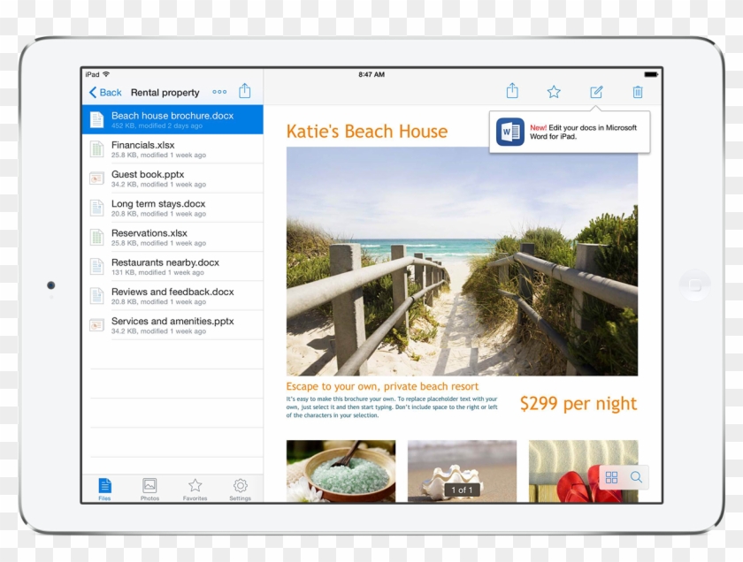Switch to the Favorites tab
The image size is (743, 562).
click(x=194, y=485)
